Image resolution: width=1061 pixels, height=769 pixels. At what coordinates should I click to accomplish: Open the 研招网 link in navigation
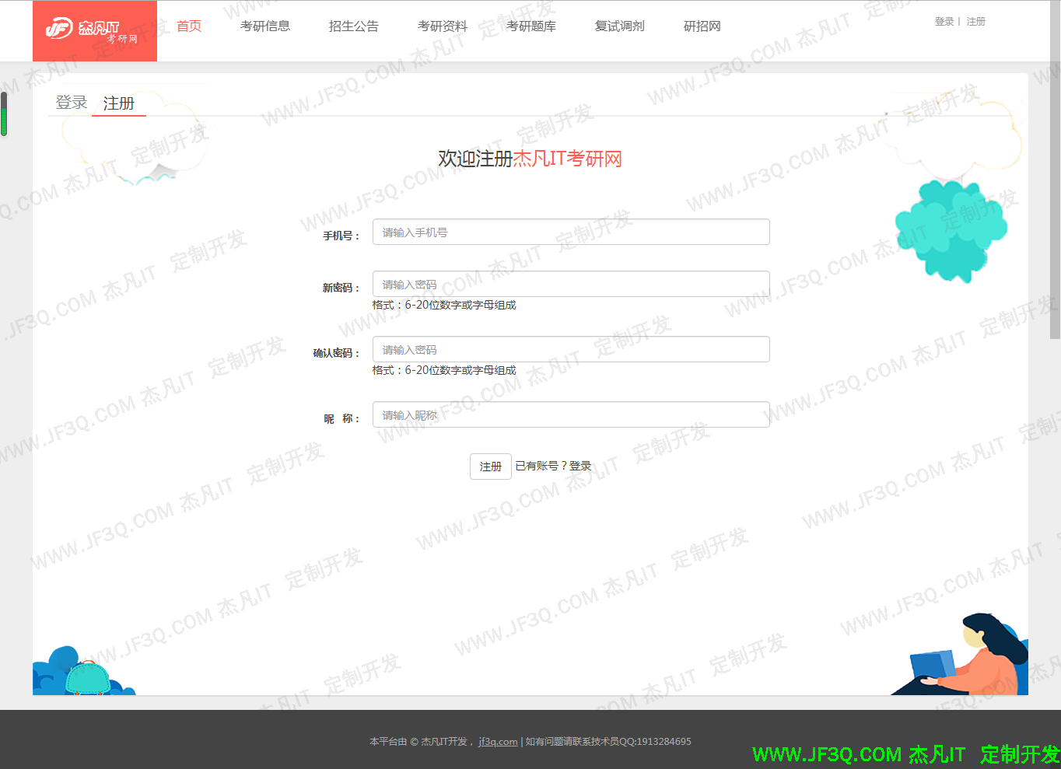(702, 26)
